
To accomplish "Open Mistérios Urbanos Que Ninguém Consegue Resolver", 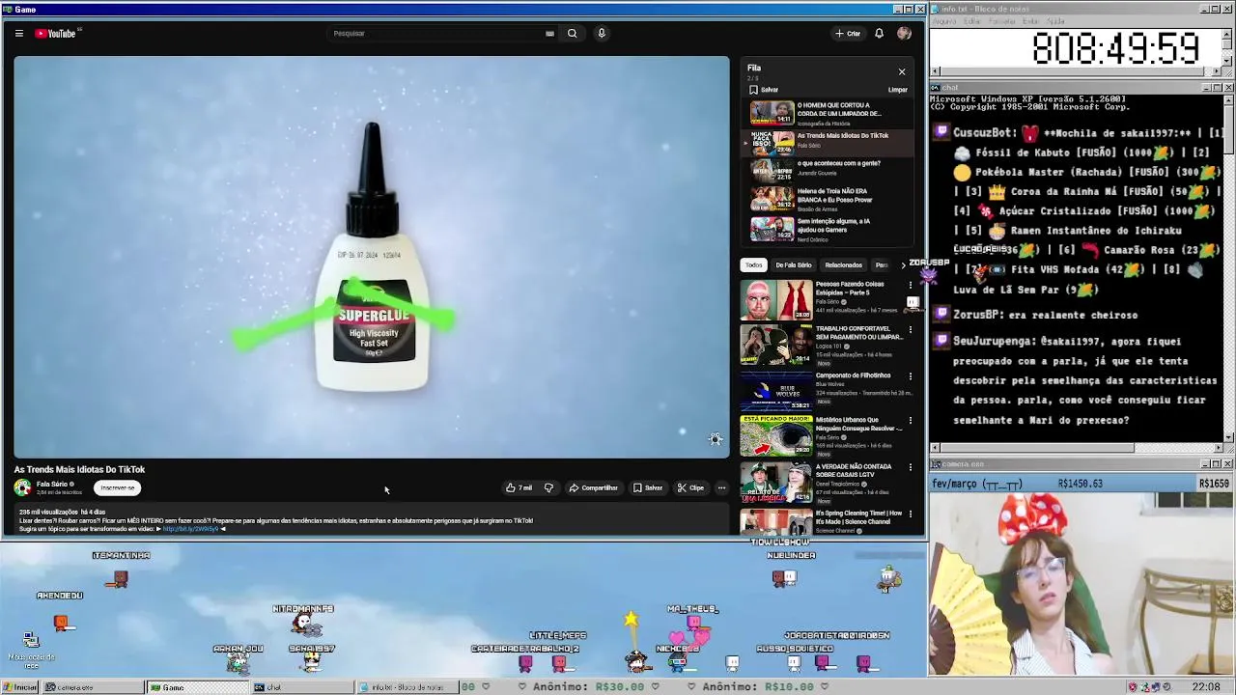I will [821, 436].
